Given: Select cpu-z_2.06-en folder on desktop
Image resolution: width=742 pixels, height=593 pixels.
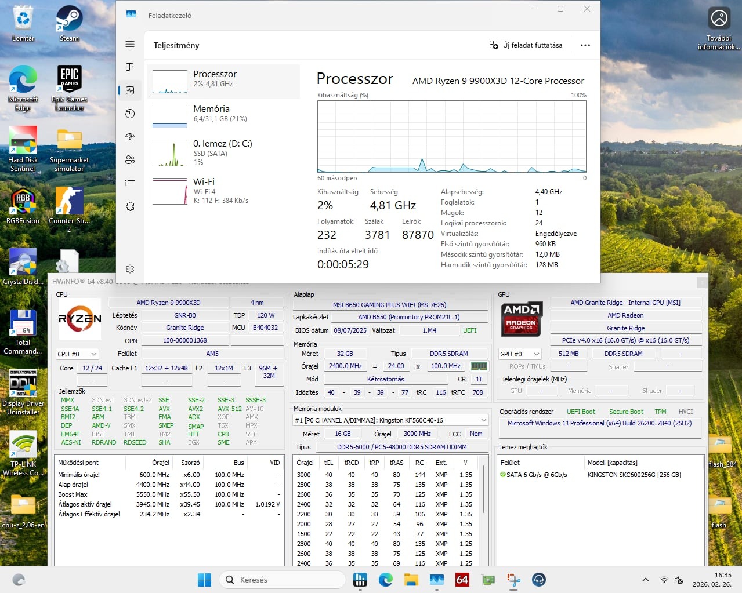Looking at the screenshot, I should coord(23,511).
